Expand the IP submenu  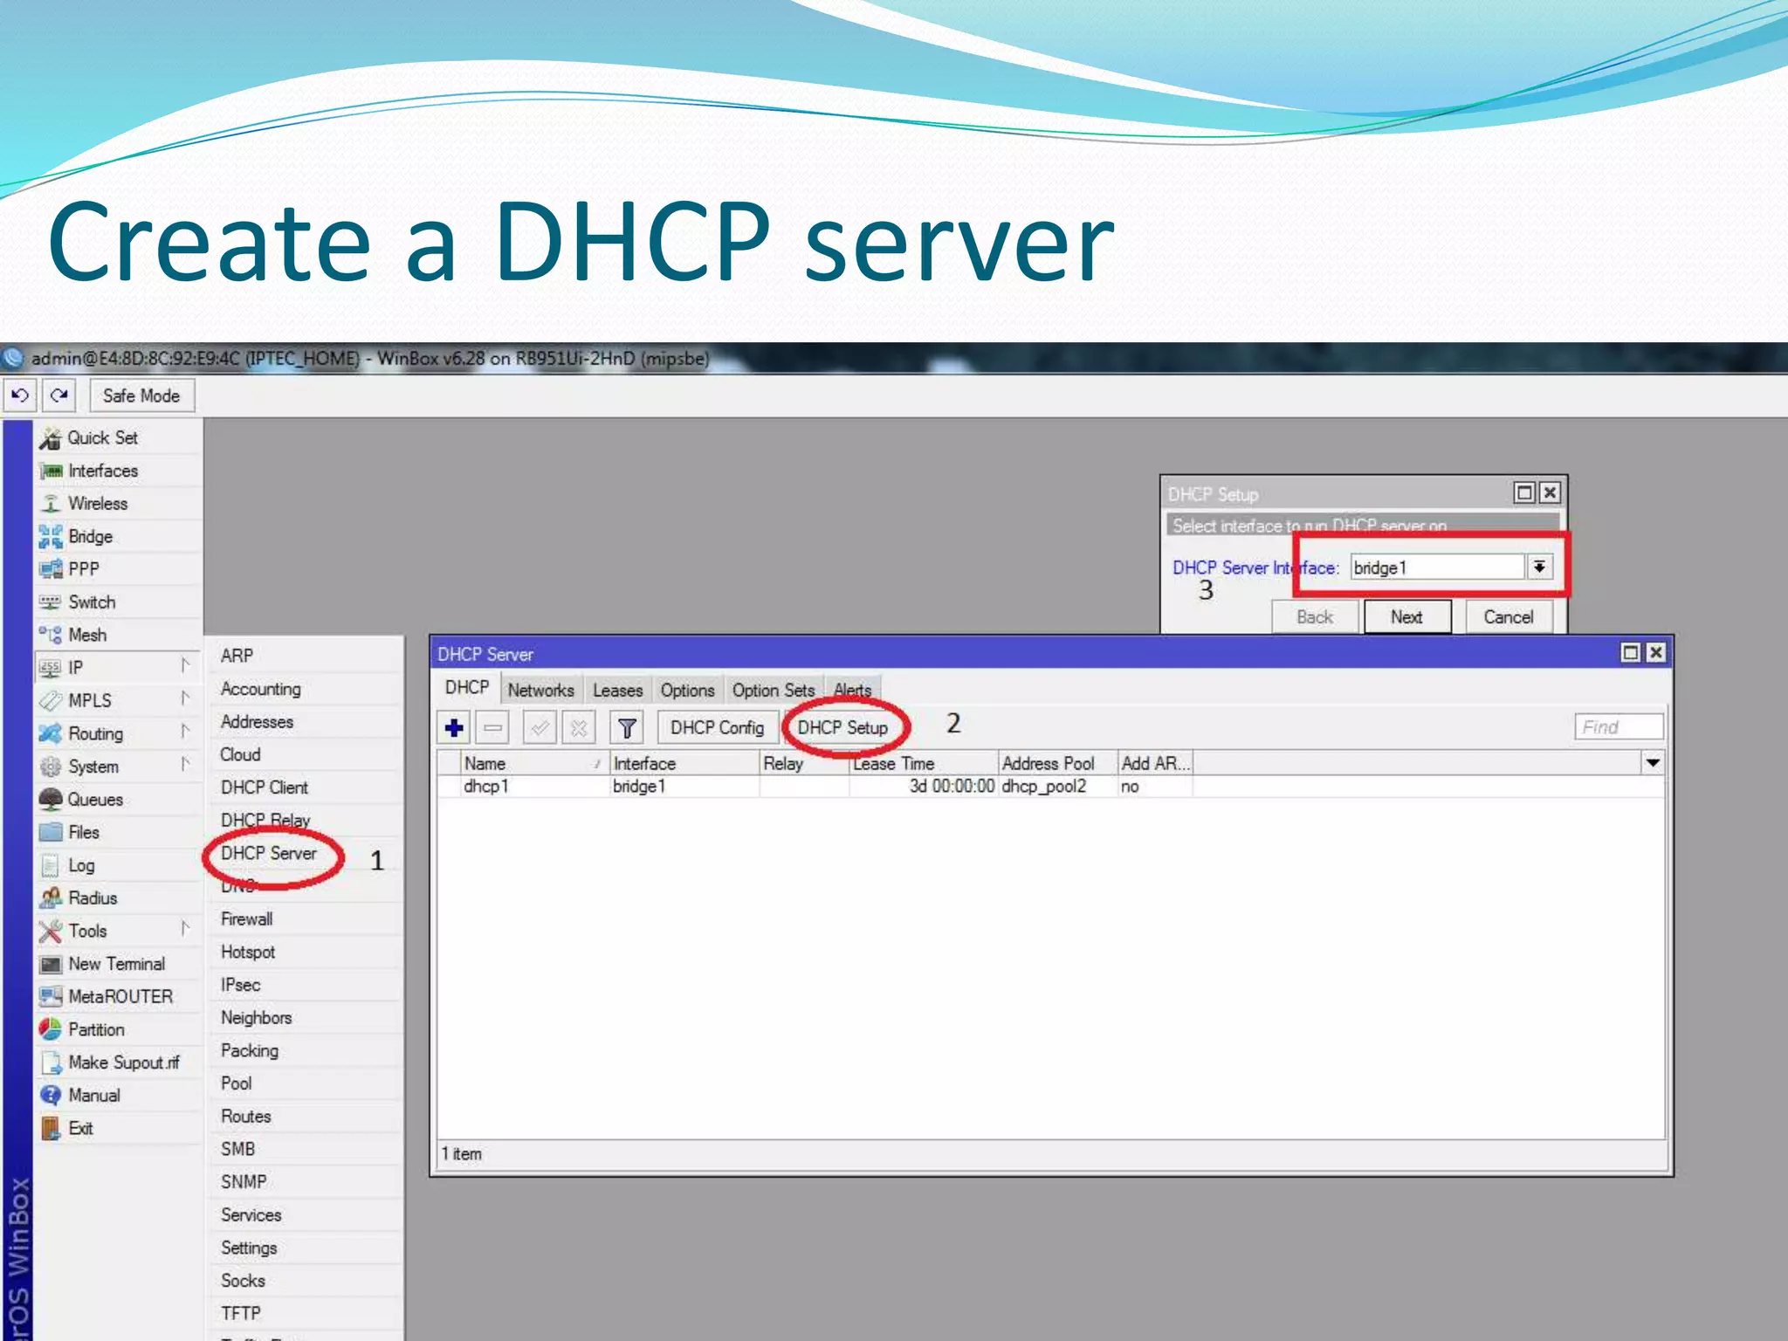tap(118, 668)
